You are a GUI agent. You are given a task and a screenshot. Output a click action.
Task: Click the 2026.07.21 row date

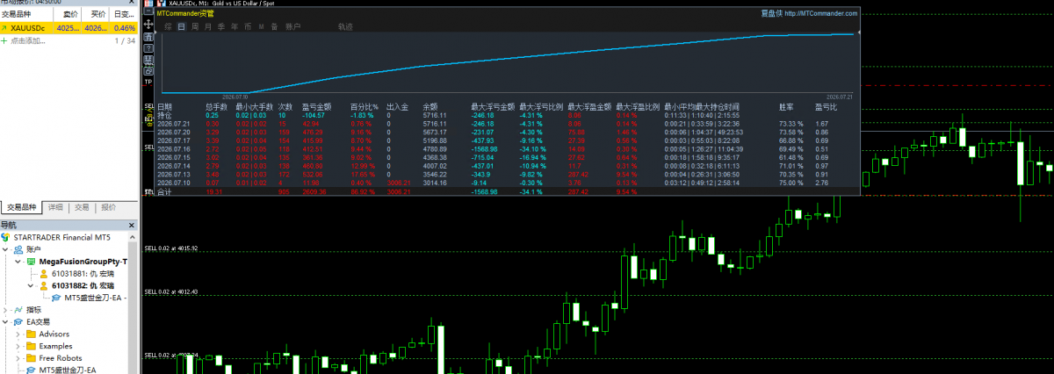(x=172, y=124)
